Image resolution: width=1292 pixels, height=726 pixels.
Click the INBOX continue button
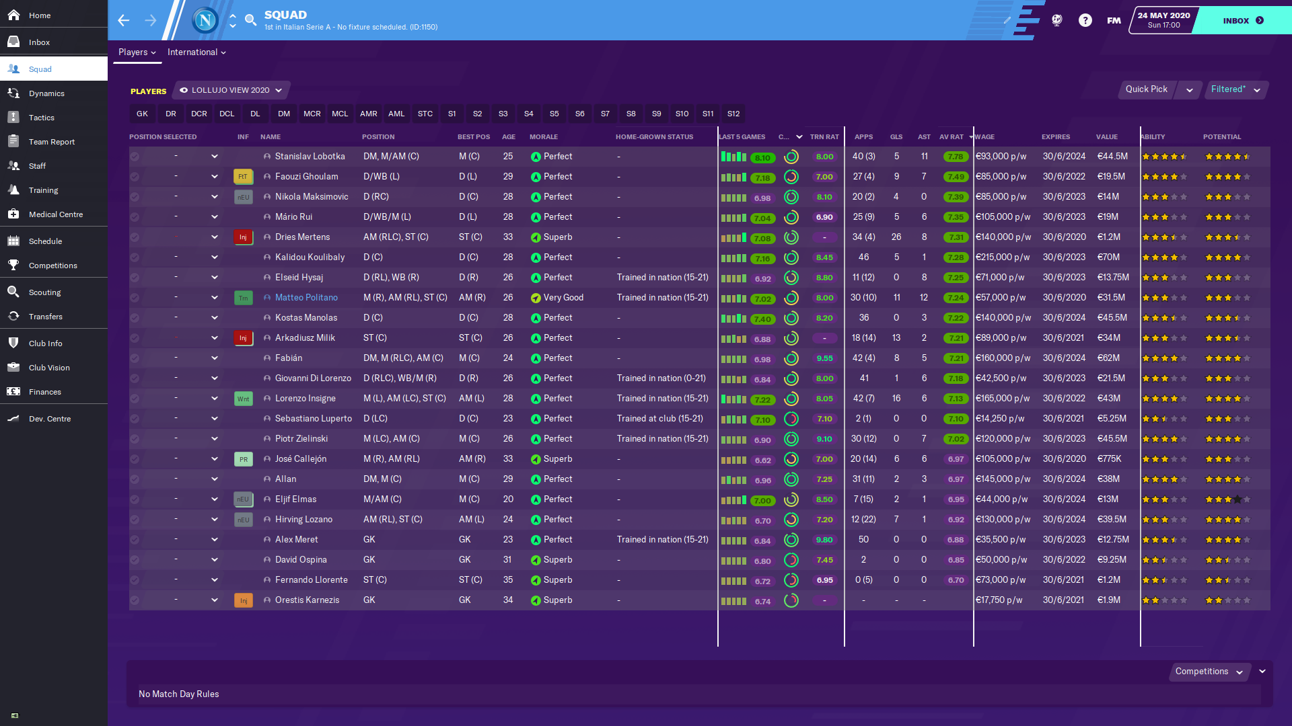[x=1242, y=20]
